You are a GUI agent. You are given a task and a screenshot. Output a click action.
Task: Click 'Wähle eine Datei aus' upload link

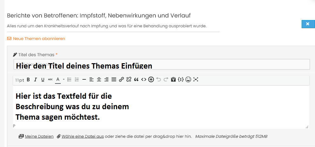point(82,137)
